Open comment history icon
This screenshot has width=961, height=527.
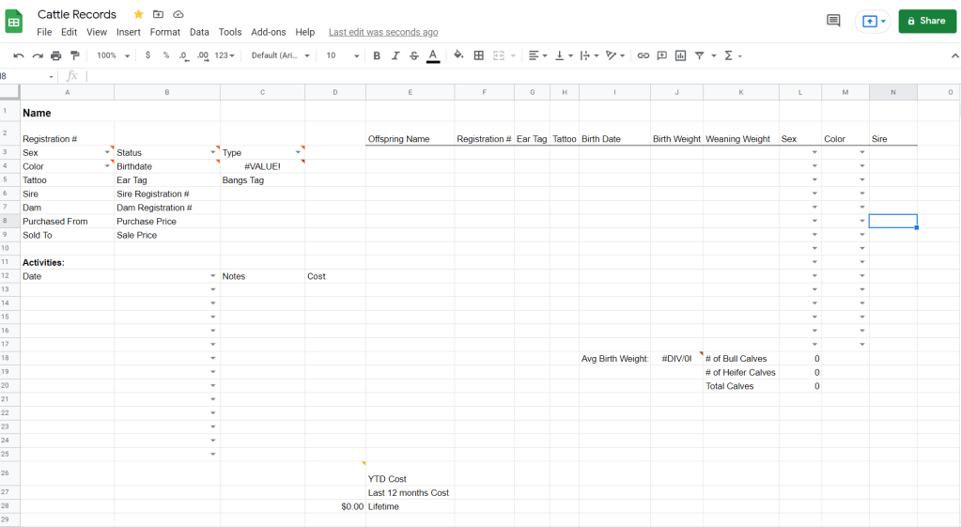(832, 21)
